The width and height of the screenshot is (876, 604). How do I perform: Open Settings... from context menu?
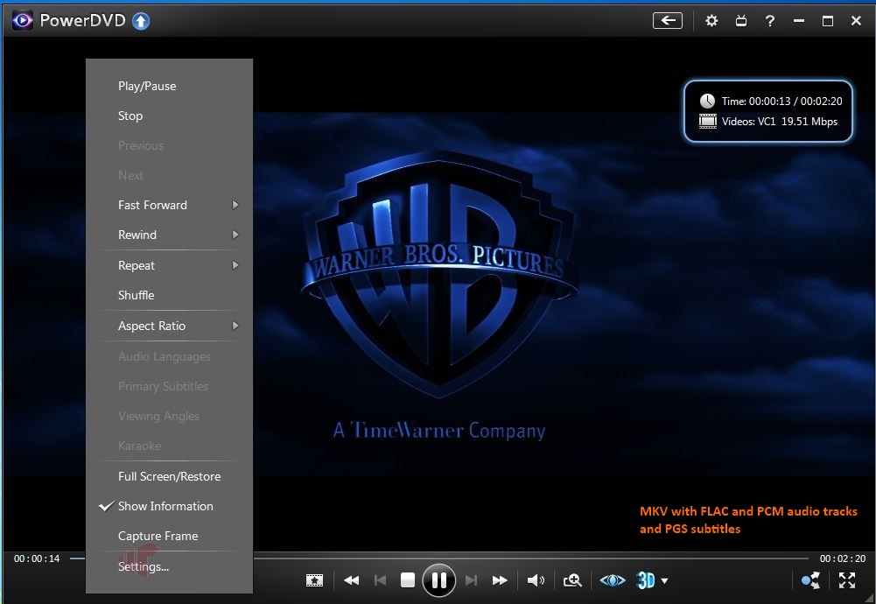(x=169, y=566)
